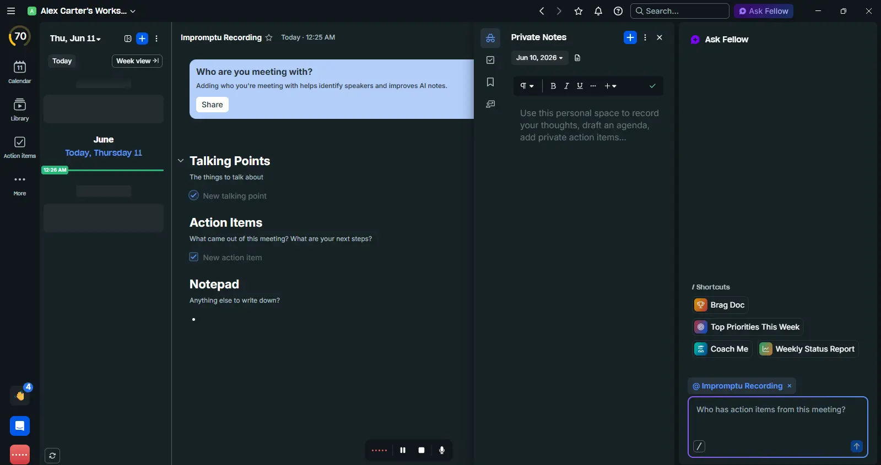Image resolution: width=881 pixels, height=465 pixels.
Task: Open the Thu, Jun 11 date dropdown
Action: click(75, 39)
